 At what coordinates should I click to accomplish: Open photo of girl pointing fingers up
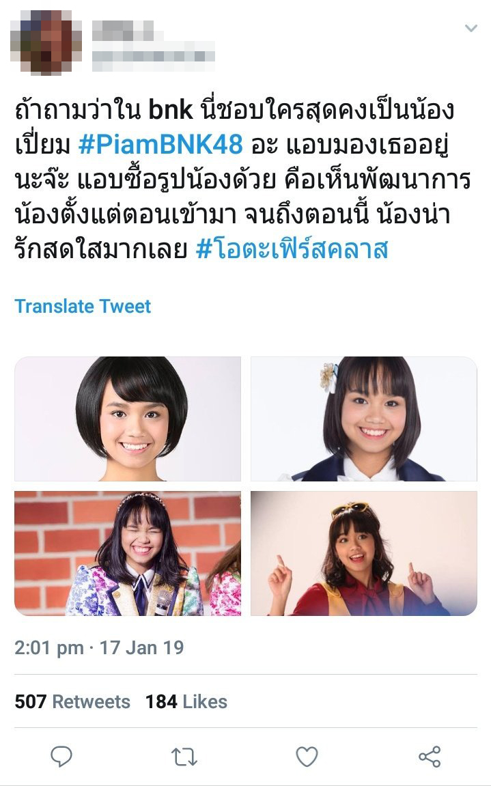coord(363,553)
